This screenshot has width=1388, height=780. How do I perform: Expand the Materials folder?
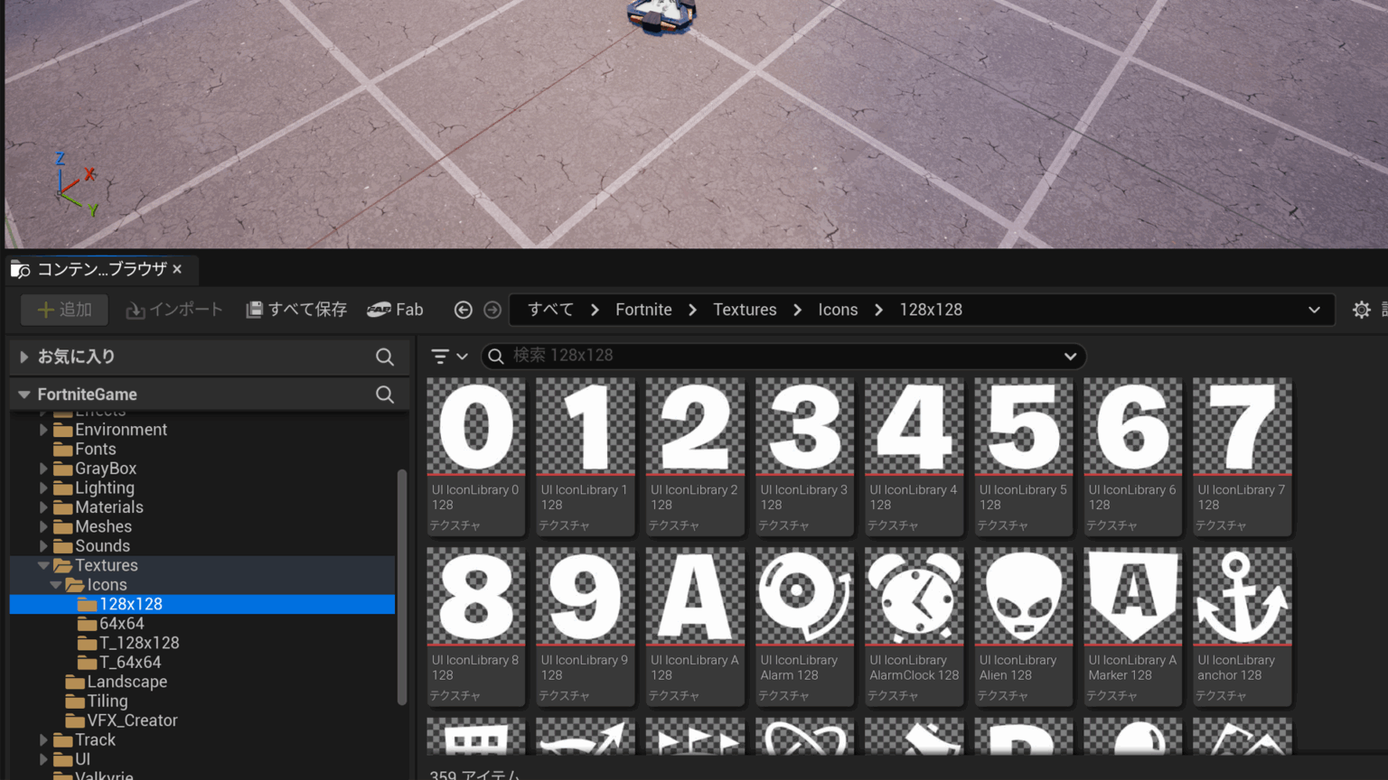pos(43,507)
